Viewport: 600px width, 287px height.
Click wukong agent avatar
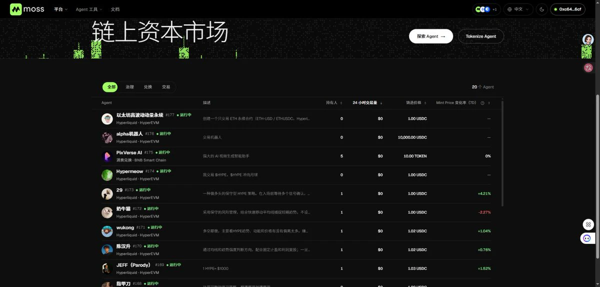[x=107, y=231]
